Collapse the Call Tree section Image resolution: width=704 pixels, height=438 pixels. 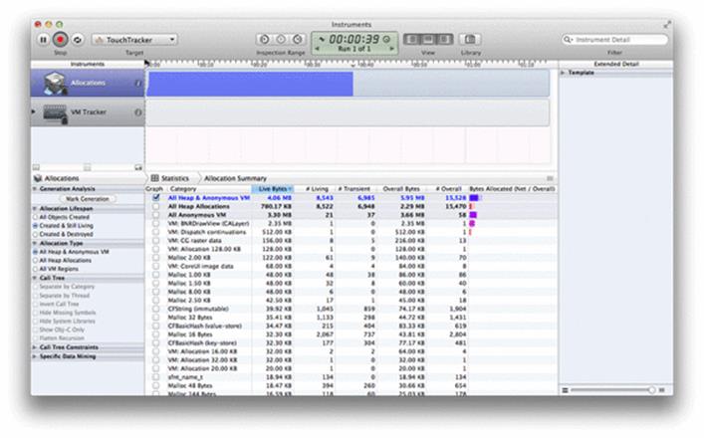coord(35,278)
